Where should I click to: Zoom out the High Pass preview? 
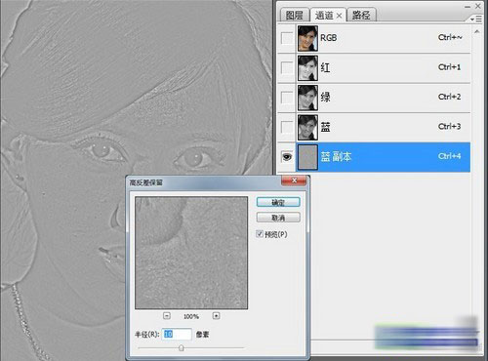[x=167, y=316]
